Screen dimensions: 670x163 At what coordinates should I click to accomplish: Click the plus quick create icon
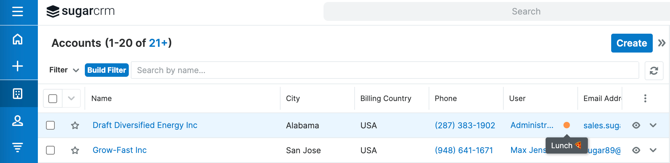pos(18,66)
